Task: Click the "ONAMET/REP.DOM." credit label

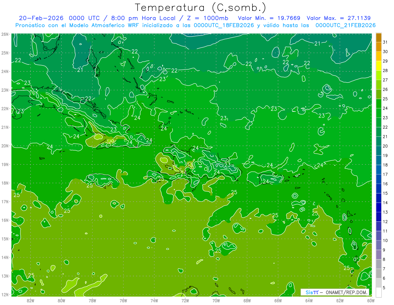Action: click(347, 292)
